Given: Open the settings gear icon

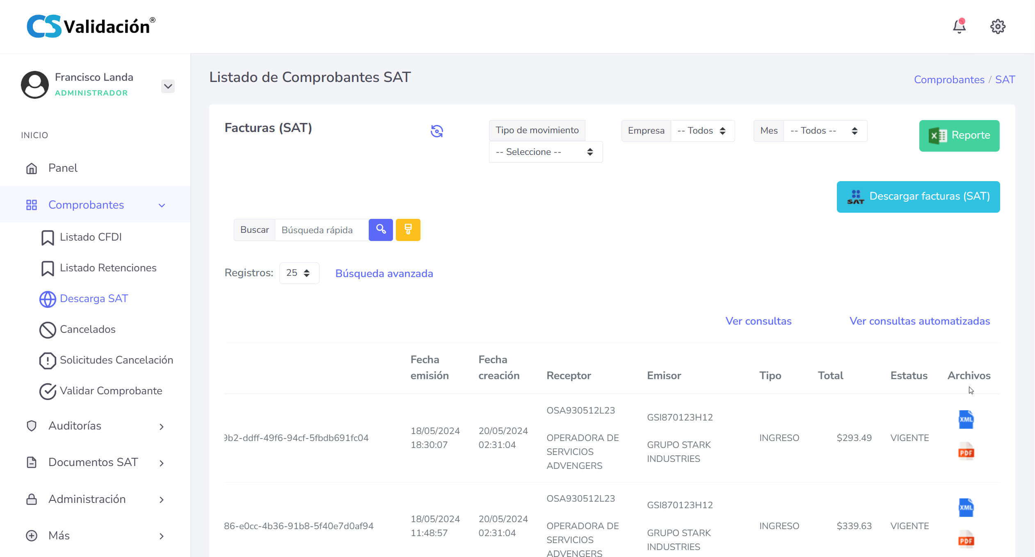Looking at the screenshot, I should point(997,27).
